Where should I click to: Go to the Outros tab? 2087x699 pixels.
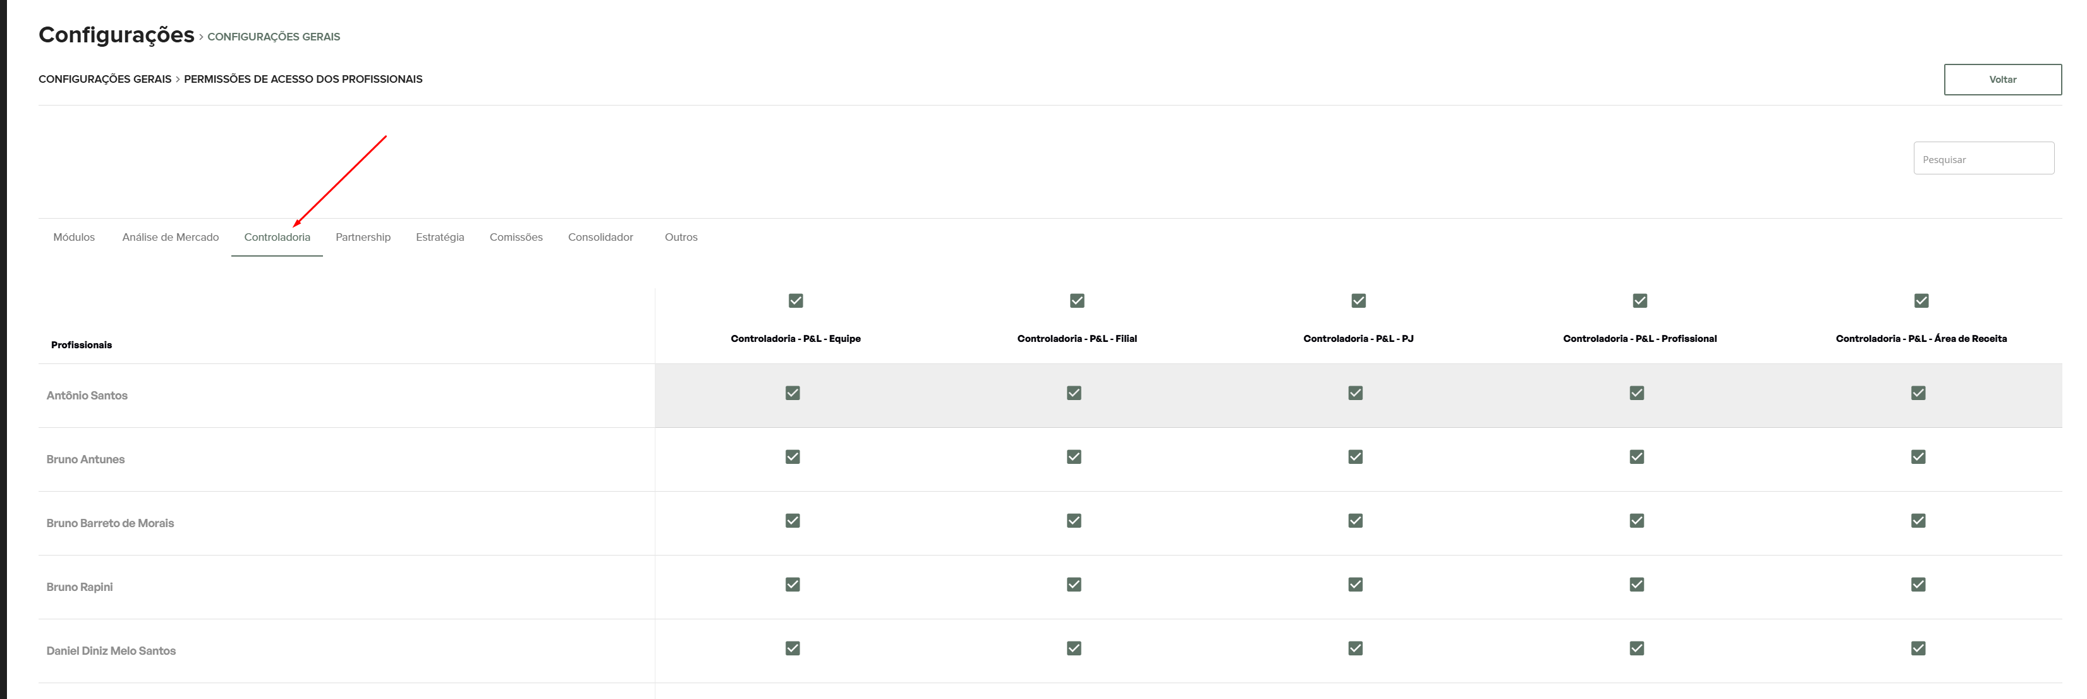(x=681, y=238)
